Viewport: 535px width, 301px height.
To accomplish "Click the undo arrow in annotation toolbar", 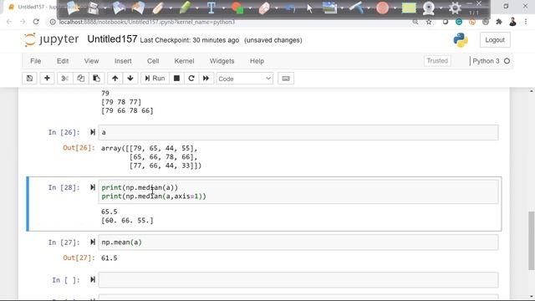I will point(290,8).
